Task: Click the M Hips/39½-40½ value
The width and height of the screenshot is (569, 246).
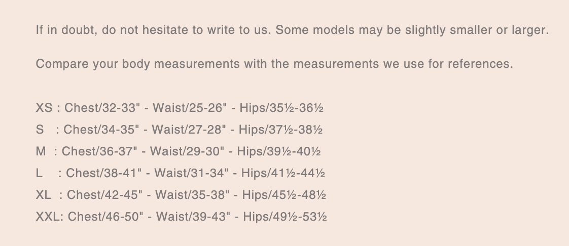Action: coord(279,151)
